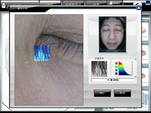Open the 传感器测试 tab
Screen dimensions: 151x113
(73, 4)
